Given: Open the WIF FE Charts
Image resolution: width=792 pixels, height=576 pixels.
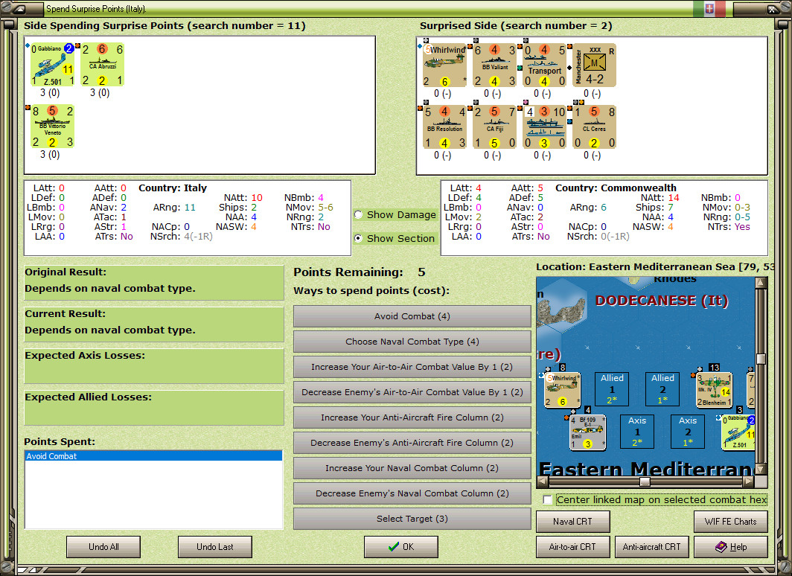Looking at the screenshot, I should point(731,522).
